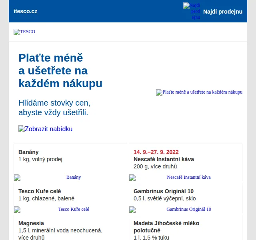
Task: Select the '200 g, více druhů' description
Action: pos(155,166)
